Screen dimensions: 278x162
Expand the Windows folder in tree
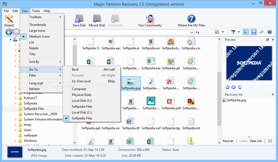tap(16, 141)
